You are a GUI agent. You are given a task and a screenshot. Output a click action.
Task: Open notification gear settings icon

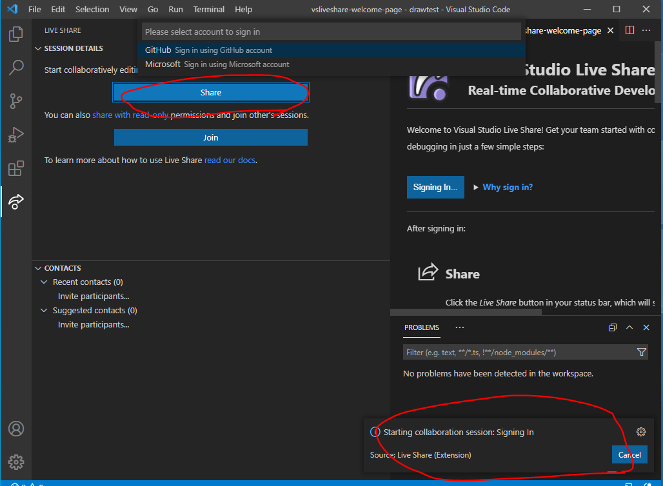(x=641, y=431)
